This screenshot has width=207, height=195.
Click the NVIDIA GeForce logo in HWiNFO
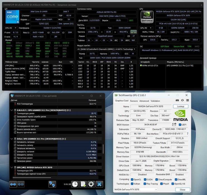[147, 17]
